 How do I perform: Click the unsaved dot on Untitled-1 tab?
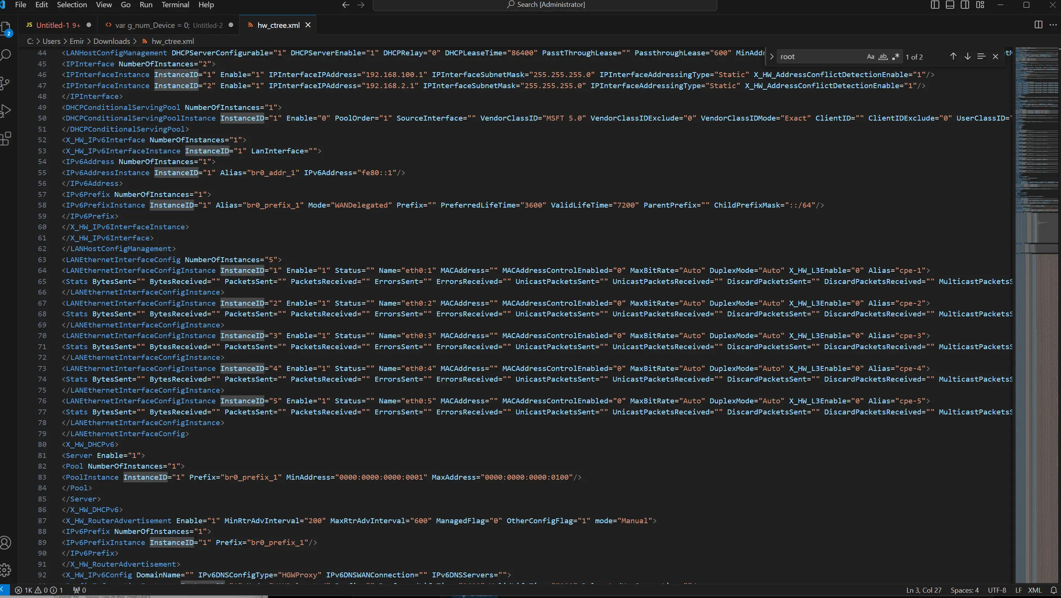(x=89, y=25)
